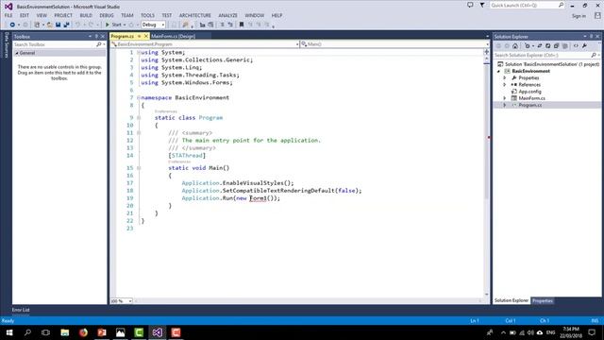Collapse the static class Program block
Viewport: 604px width, 340px height.
point(139,117)
